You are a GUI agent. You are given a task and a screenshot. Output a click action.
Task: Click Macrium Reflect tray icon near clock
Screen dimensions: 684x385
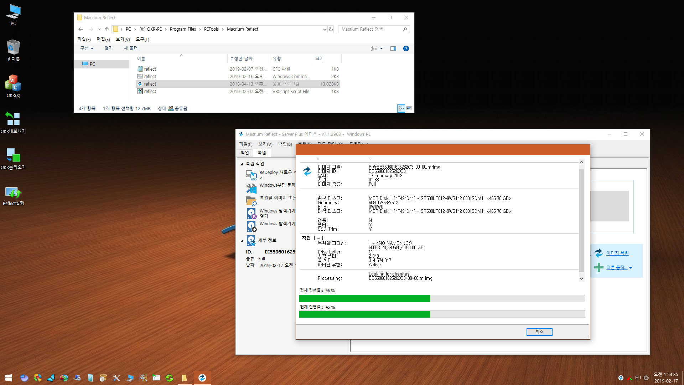[621, 378]
